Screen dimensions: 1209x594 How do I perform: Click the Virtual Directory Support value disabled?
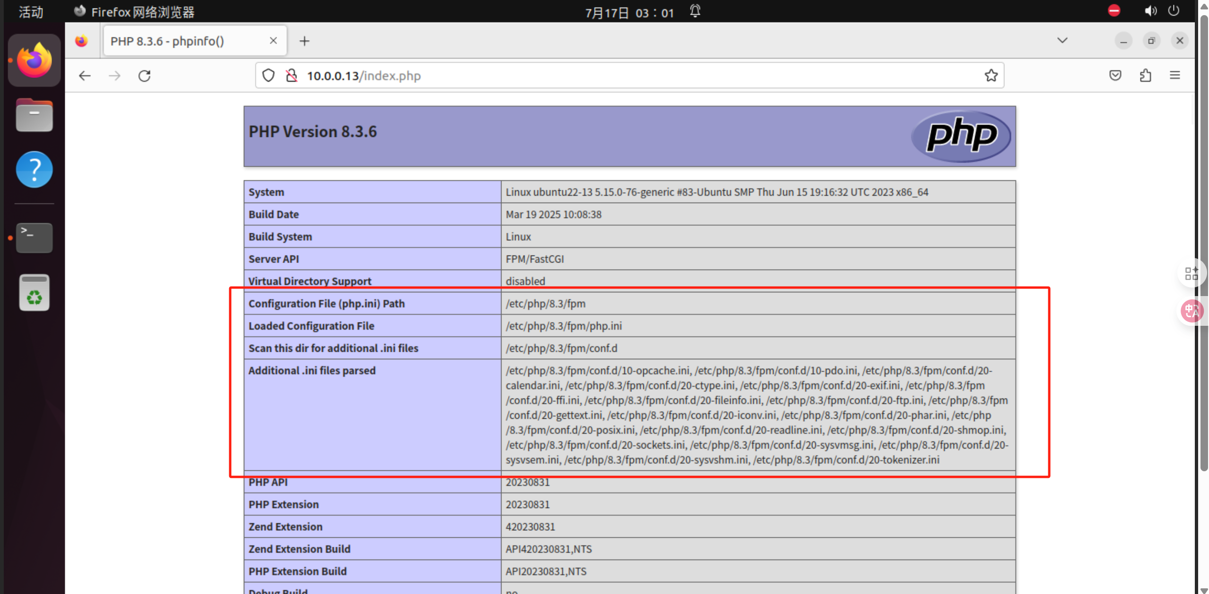click(x=525, y=281)
